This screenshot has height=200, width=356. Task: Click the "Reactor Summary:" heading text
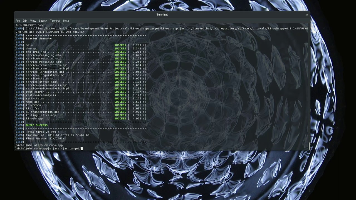[x=39, y=39]
